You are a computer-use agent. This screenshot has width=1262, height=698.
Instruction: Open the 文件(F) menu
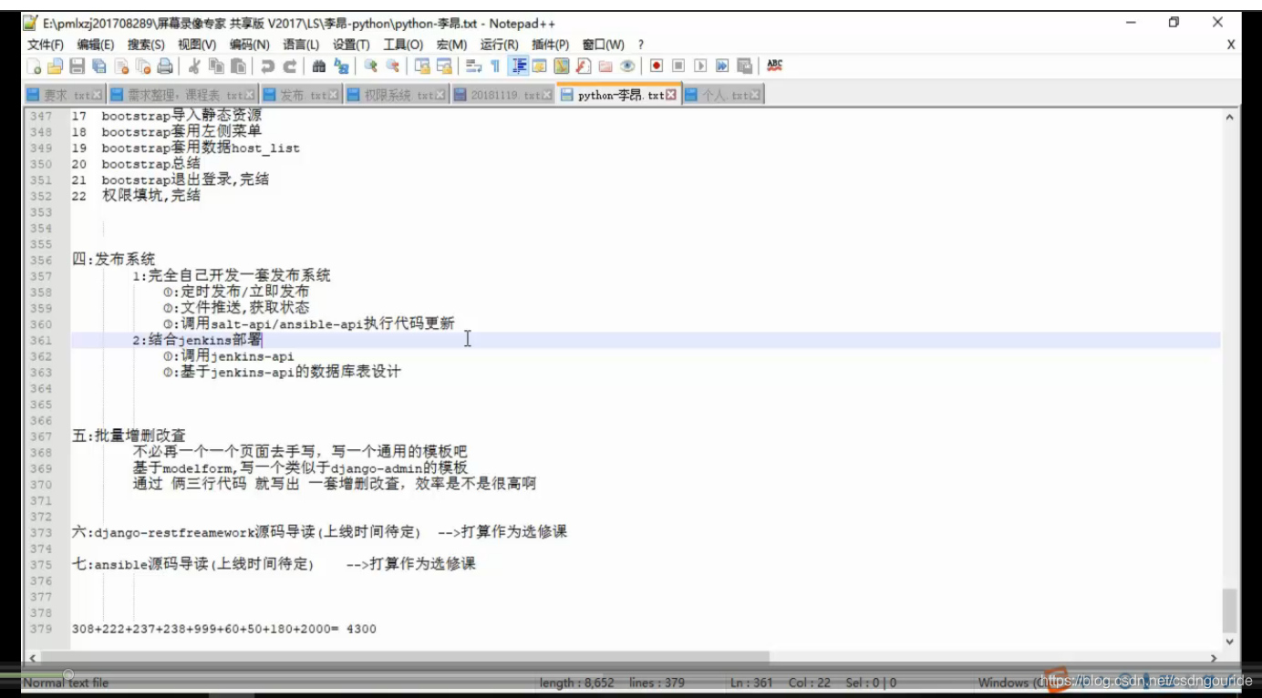point(46,45)
